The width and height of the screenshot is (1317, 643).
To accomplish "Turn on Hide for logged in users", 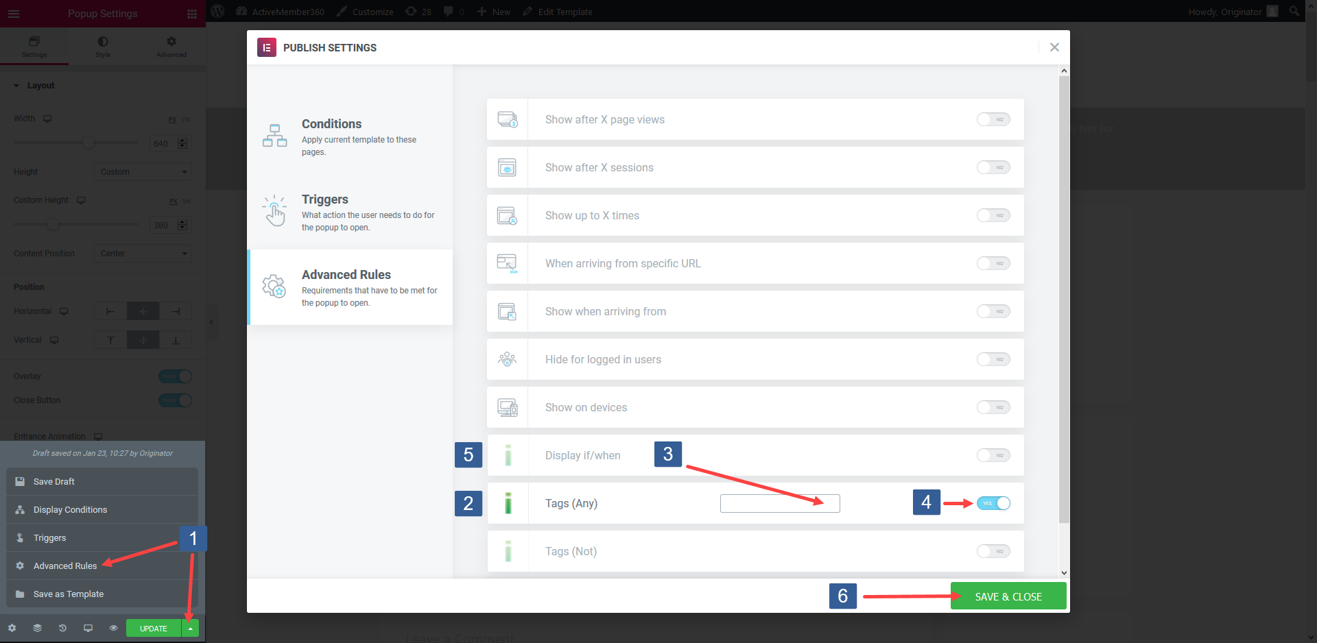I will click(x=993, y=359).
